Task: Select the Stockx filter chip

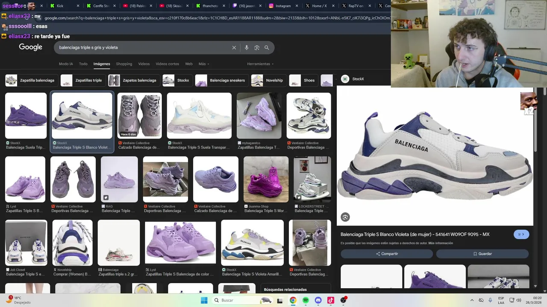Action: click(x=178, y=80)
